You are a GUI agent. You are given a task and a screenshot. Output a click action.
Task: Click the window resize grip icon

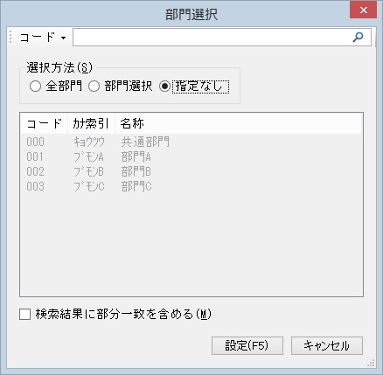[x=371, y=363]
